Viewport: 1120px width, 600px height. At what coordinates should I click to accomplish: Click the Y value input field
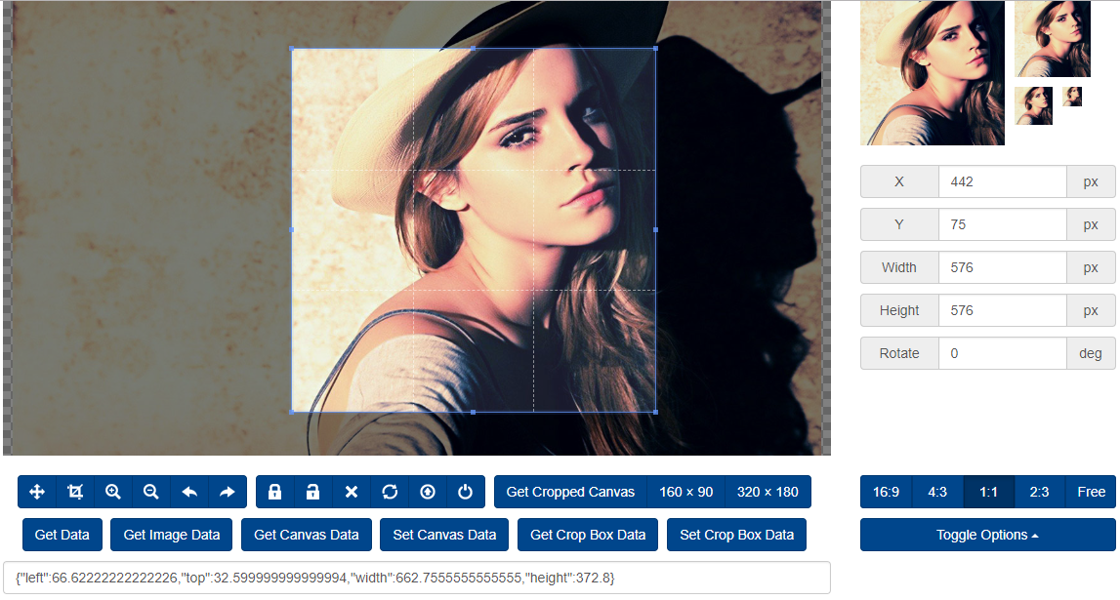click(x=1002, y=224)
